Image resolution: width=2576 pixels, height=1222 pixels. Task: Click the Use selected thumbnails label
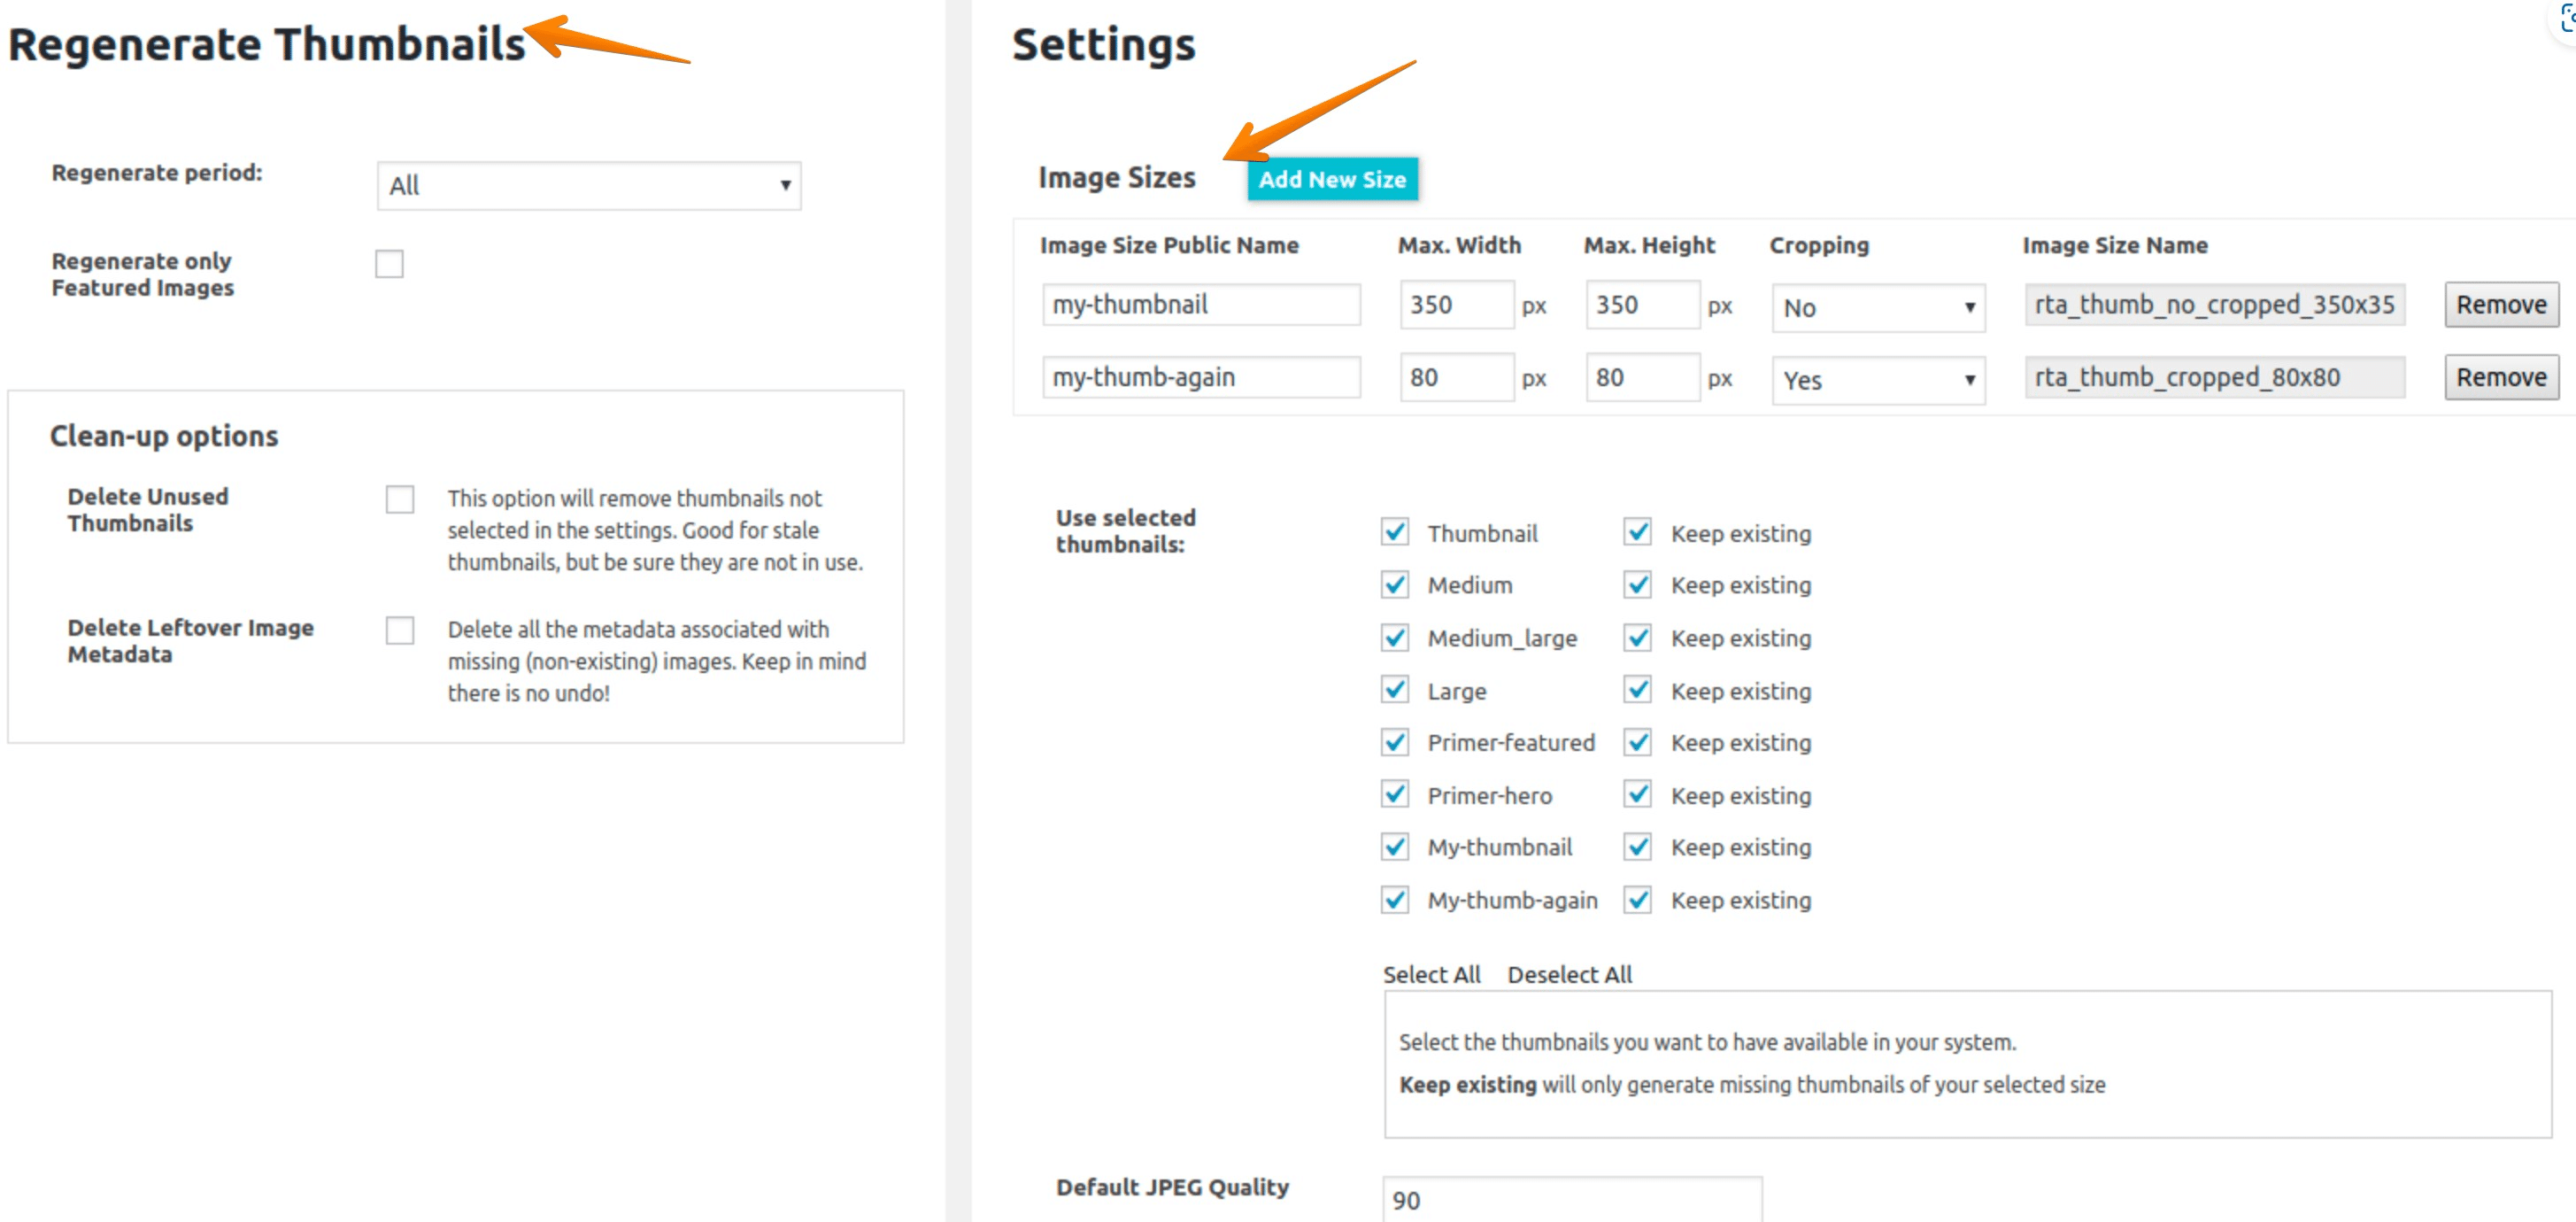tap(1125, 531)
